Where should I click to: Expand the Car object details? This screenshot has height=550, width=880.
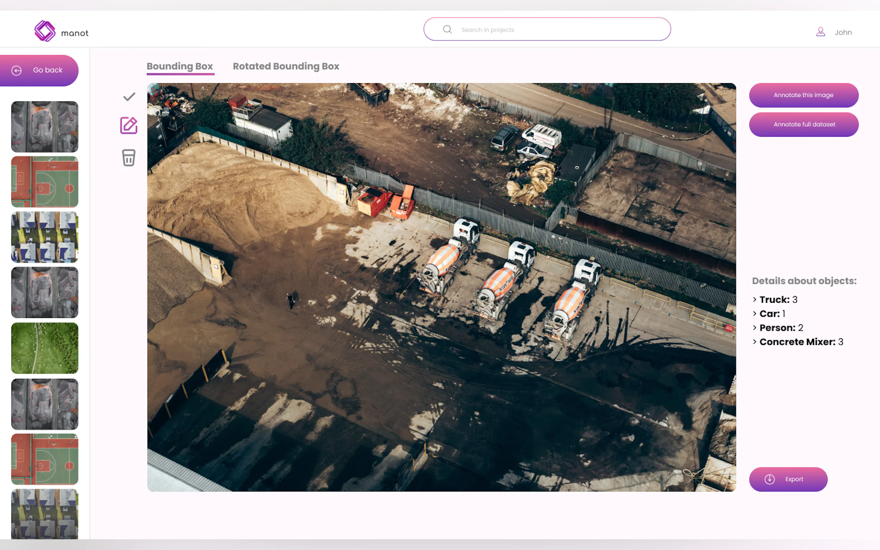[755, 313]
